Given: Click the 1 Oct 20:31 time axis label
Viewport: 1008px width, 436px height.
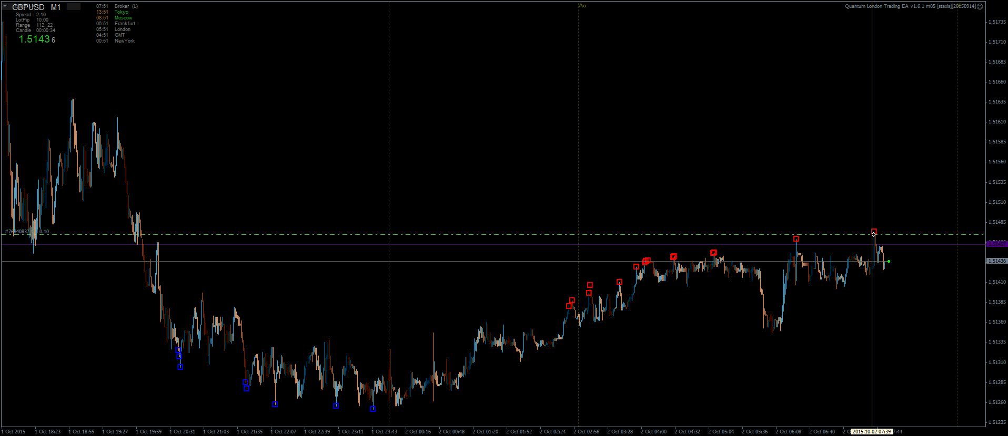Looking at the screenshot, I should point(182,432).
